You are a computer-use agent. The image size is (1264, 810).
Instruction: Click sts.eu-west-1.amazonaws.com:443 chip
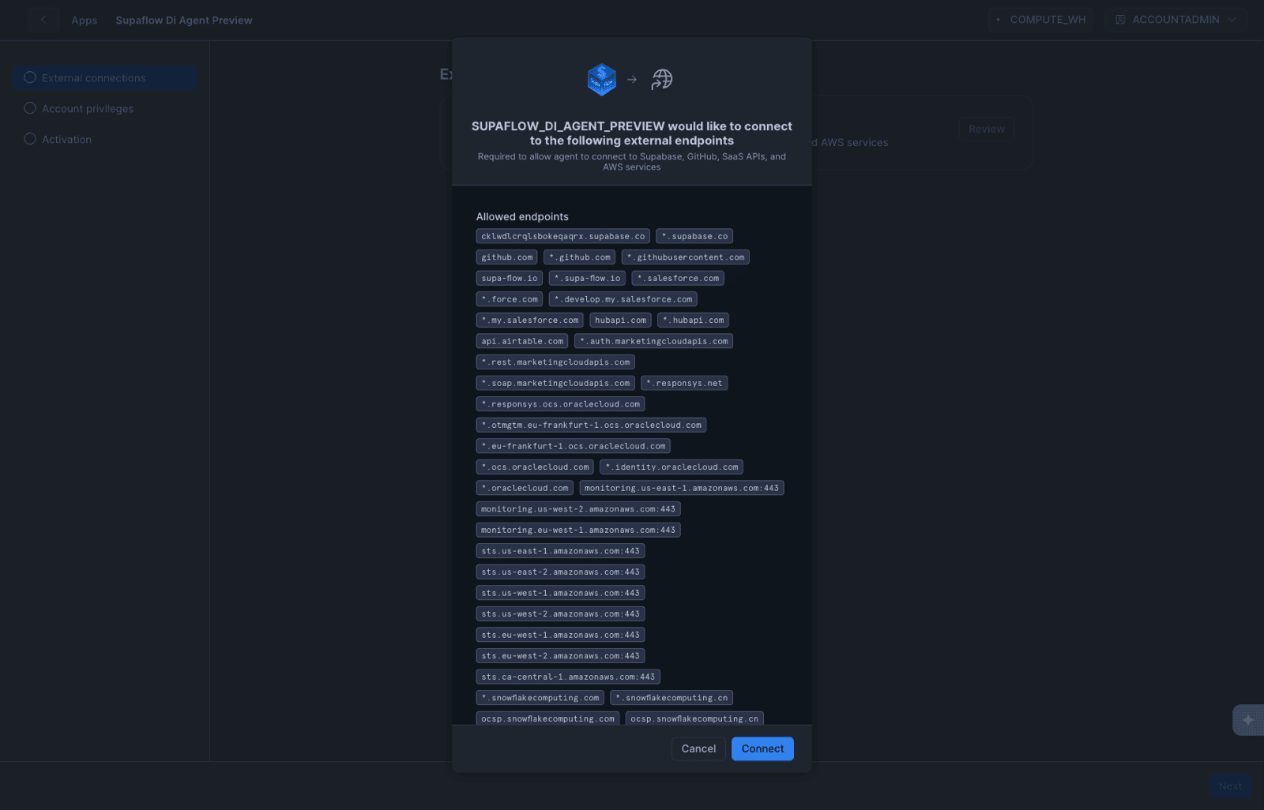(x=561, y=635)
